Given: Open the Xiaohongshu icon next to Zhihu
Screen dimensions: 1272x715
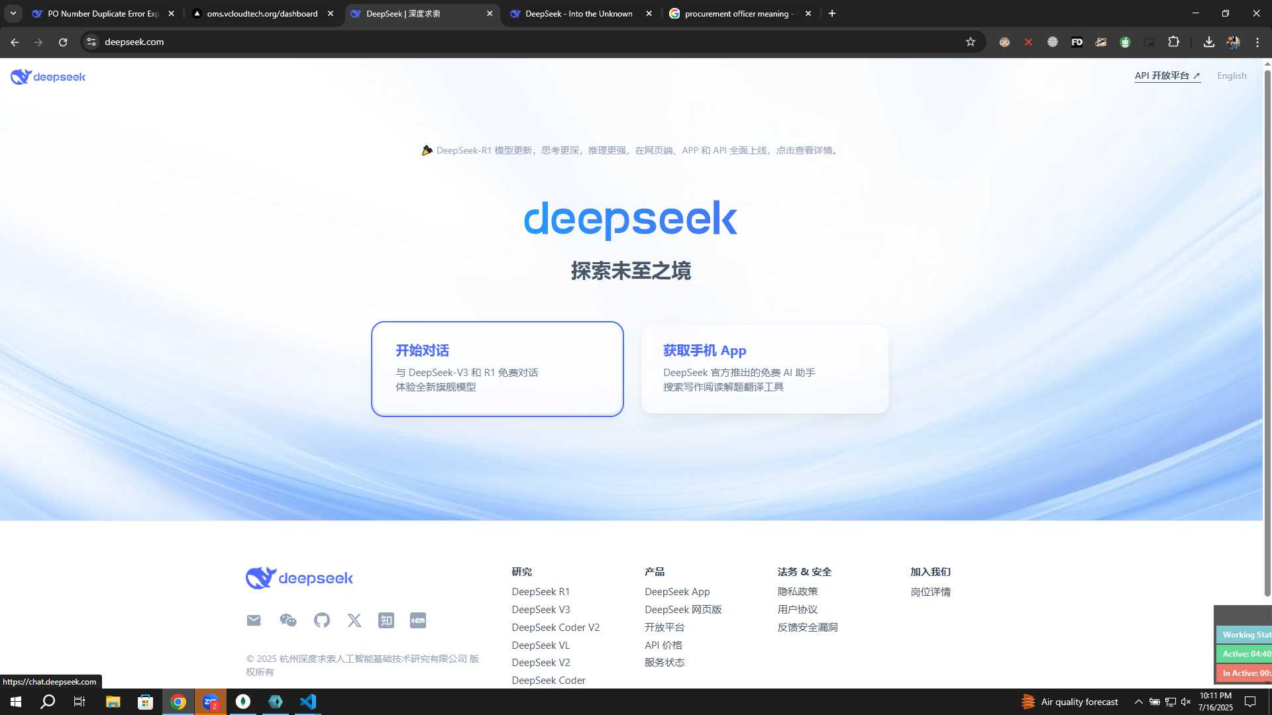Looking at the screenshot, I should tap(418, 620).
